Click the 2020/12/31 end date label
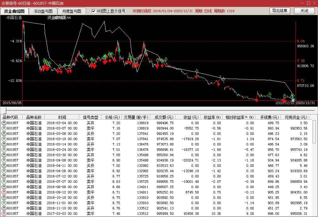Viewport: 318px width, 217px height. tap(305, 103)
